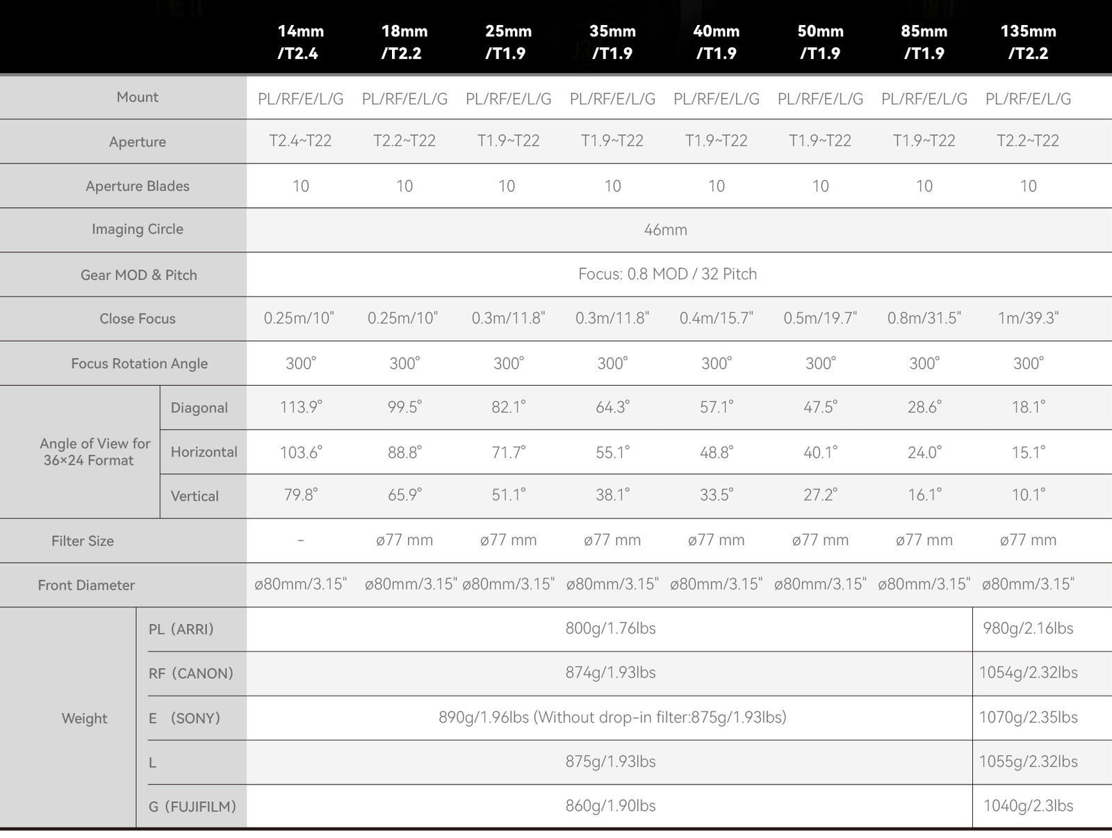
Task: Click the 1054g/2.32lbs weight value
Action: [x=1028, y=673]
